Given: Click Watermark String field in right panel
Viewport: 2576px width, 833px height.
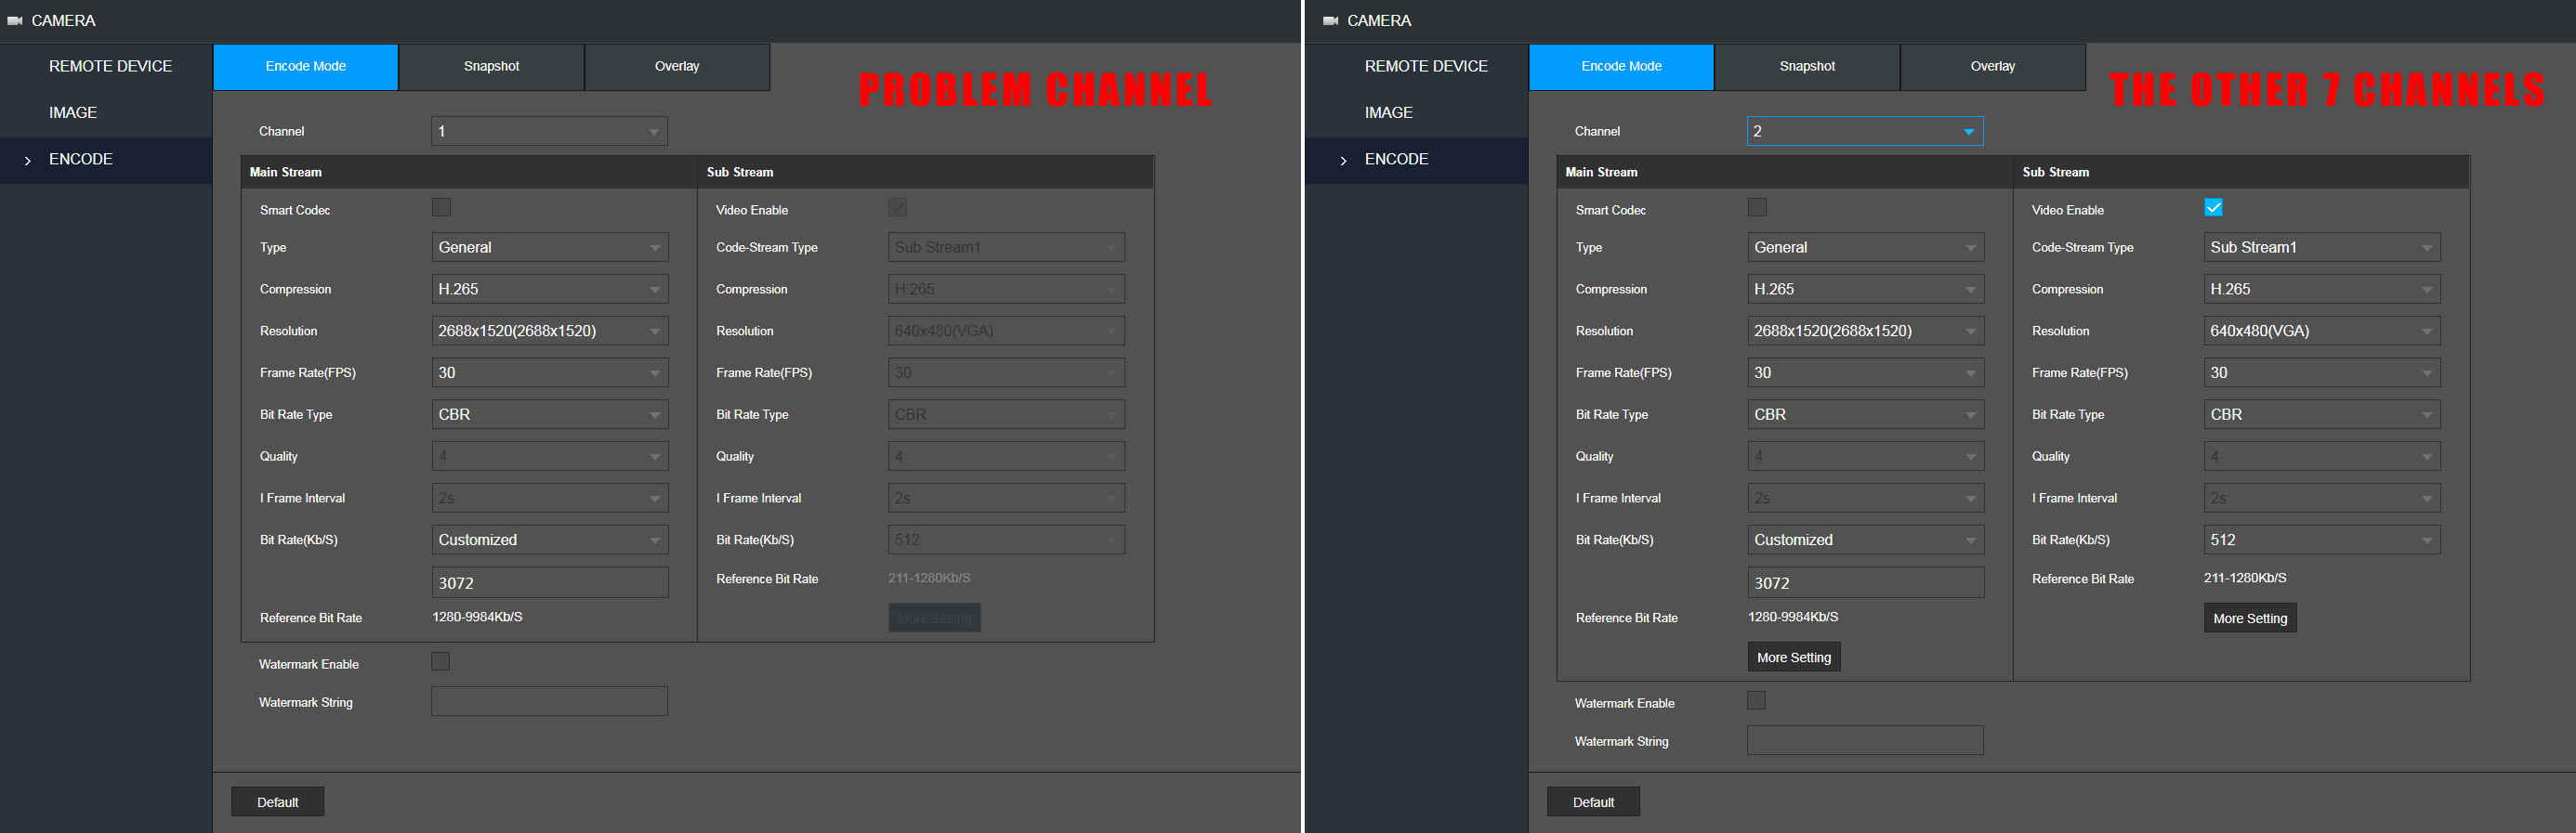Looking at the screenshot, I should (x=1866, y=740).
